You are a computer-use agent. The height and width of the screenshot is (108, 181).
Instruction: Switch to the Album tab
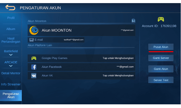[x=11, y=29]
